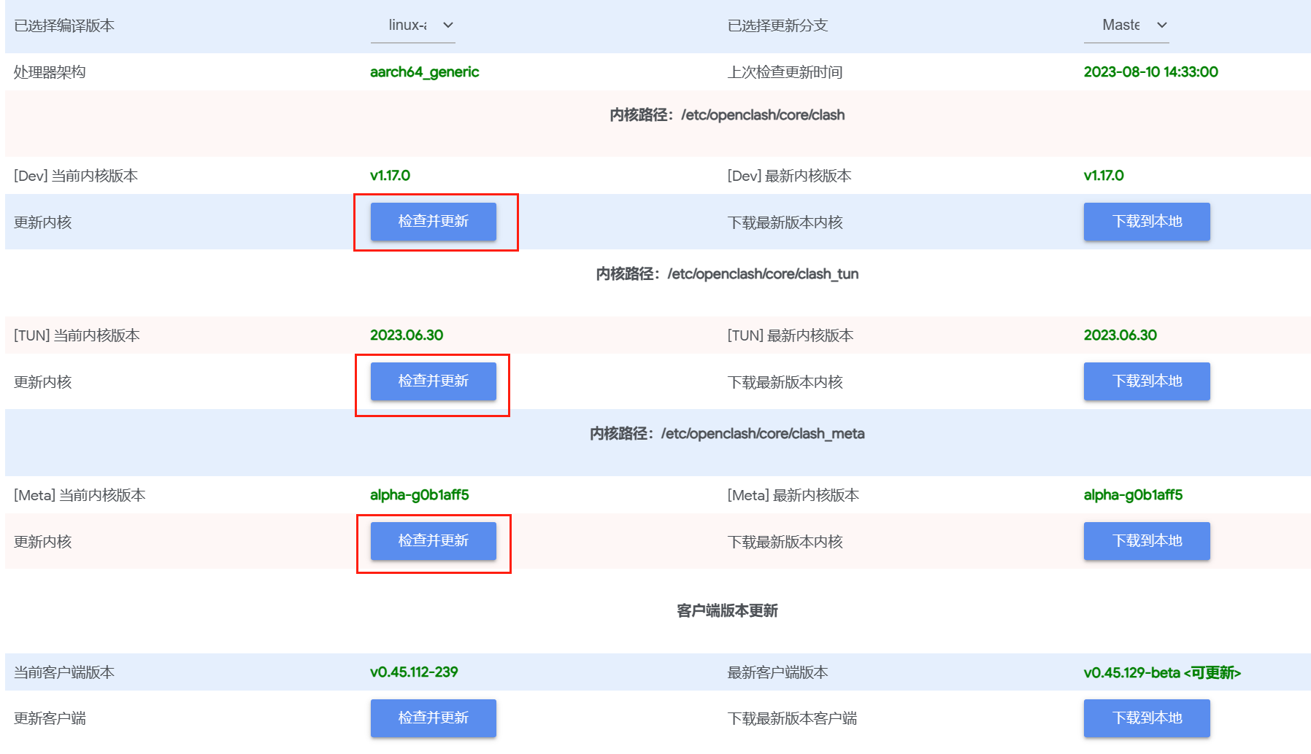Check and update the TUN kernel
Image resolution: width=1311 pixels, height=754 pixels.
434,381
